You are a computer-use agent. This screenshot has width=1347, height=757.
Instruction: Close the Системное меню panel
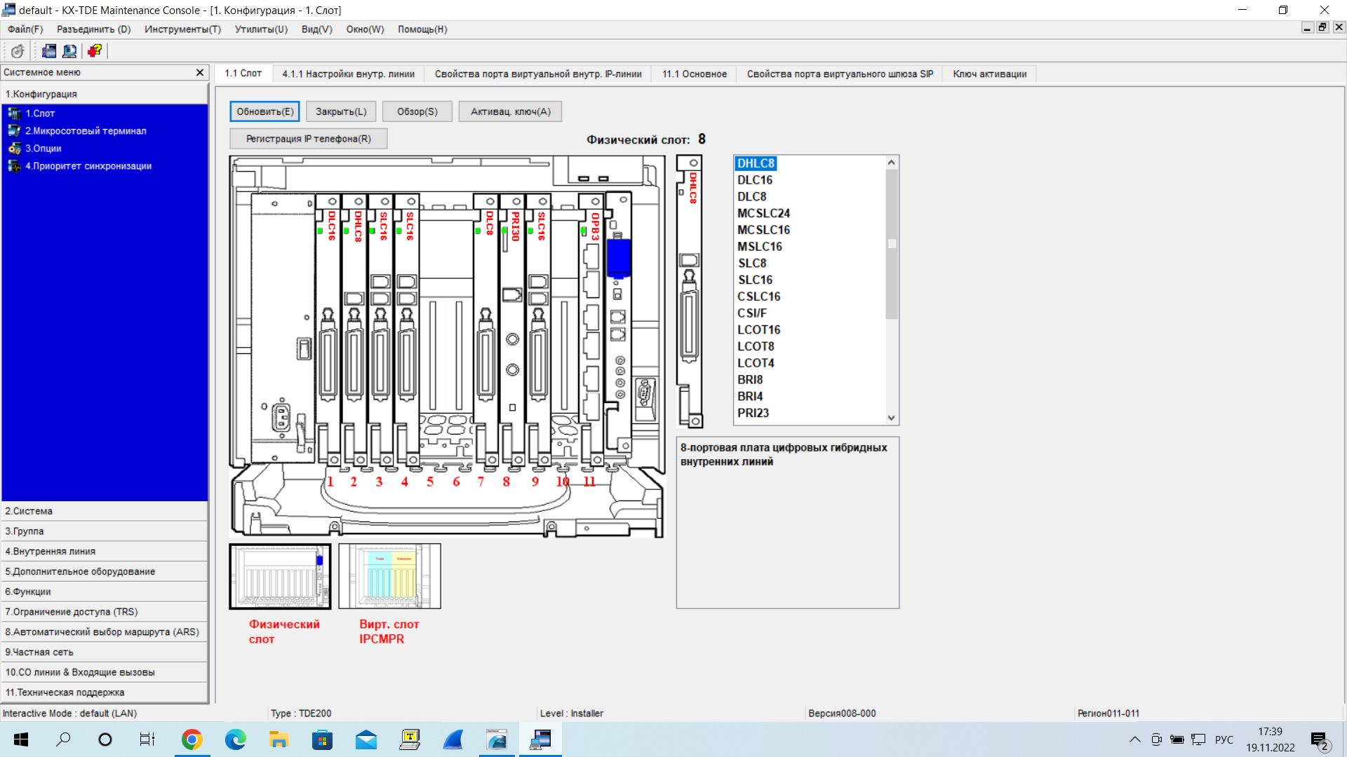[x=199, y=72]
